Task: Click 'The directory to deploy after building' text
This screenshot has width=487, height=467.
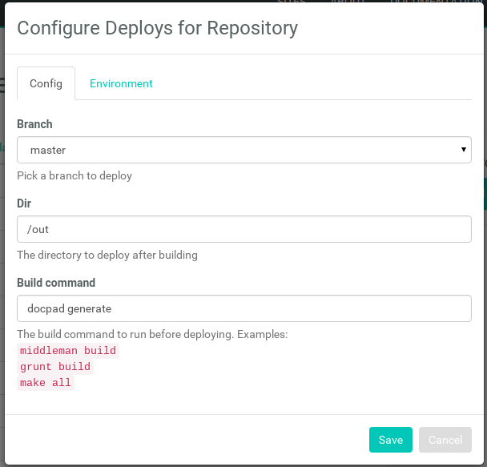Action: tap(107, 255)
